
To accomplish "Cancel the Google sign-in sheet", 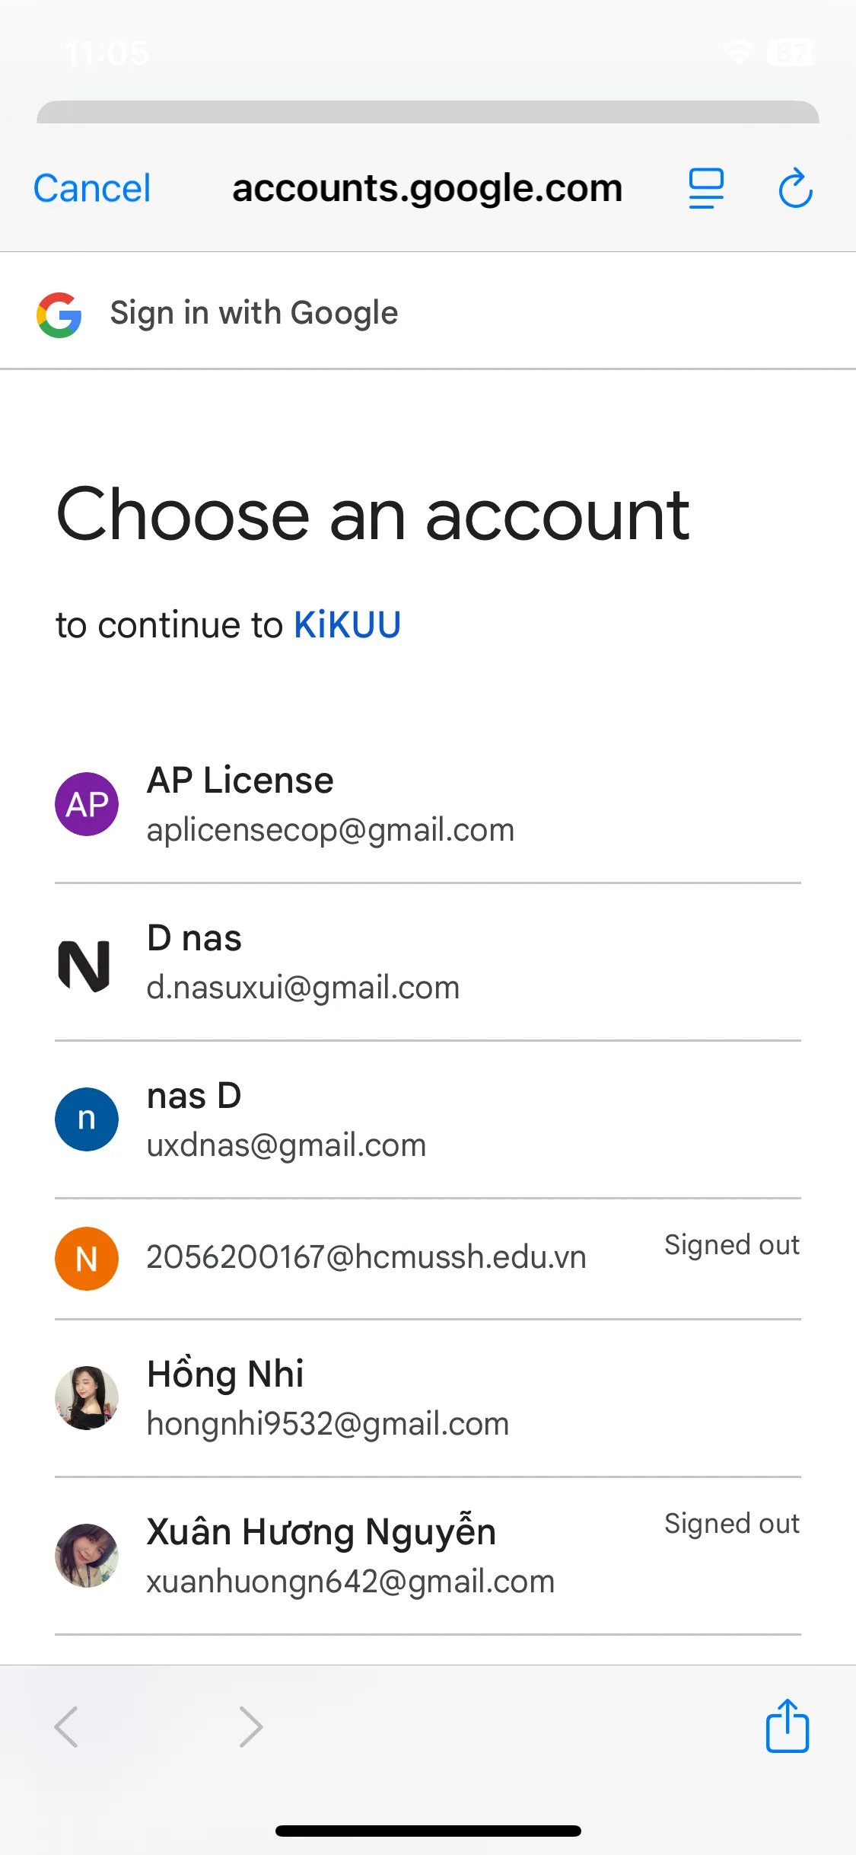I will pos(92,189).
